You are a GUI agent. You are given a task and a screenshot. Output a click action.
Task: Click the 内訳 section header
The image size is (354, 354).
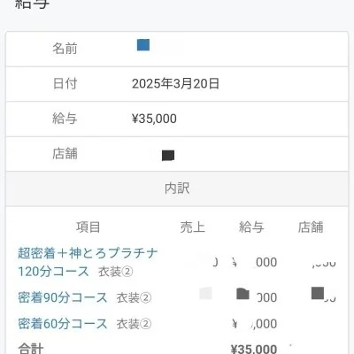coord(177,189)
